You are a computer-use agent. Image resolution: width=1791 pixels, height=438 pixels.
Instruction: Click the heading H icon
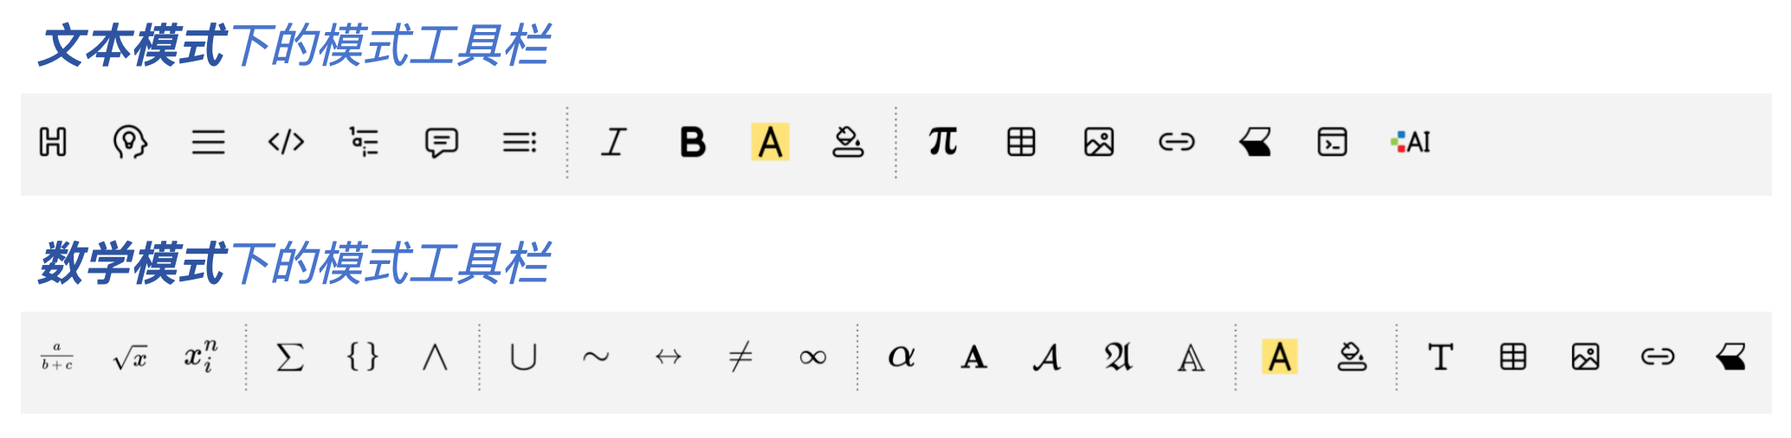click(x=53, y=142)
